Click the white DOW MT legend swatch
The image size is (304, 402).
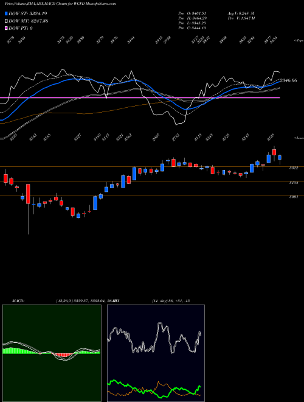(x=6, y=21)
